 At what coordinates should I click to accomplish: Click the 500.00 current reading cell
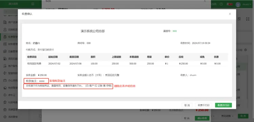[133, 64]
